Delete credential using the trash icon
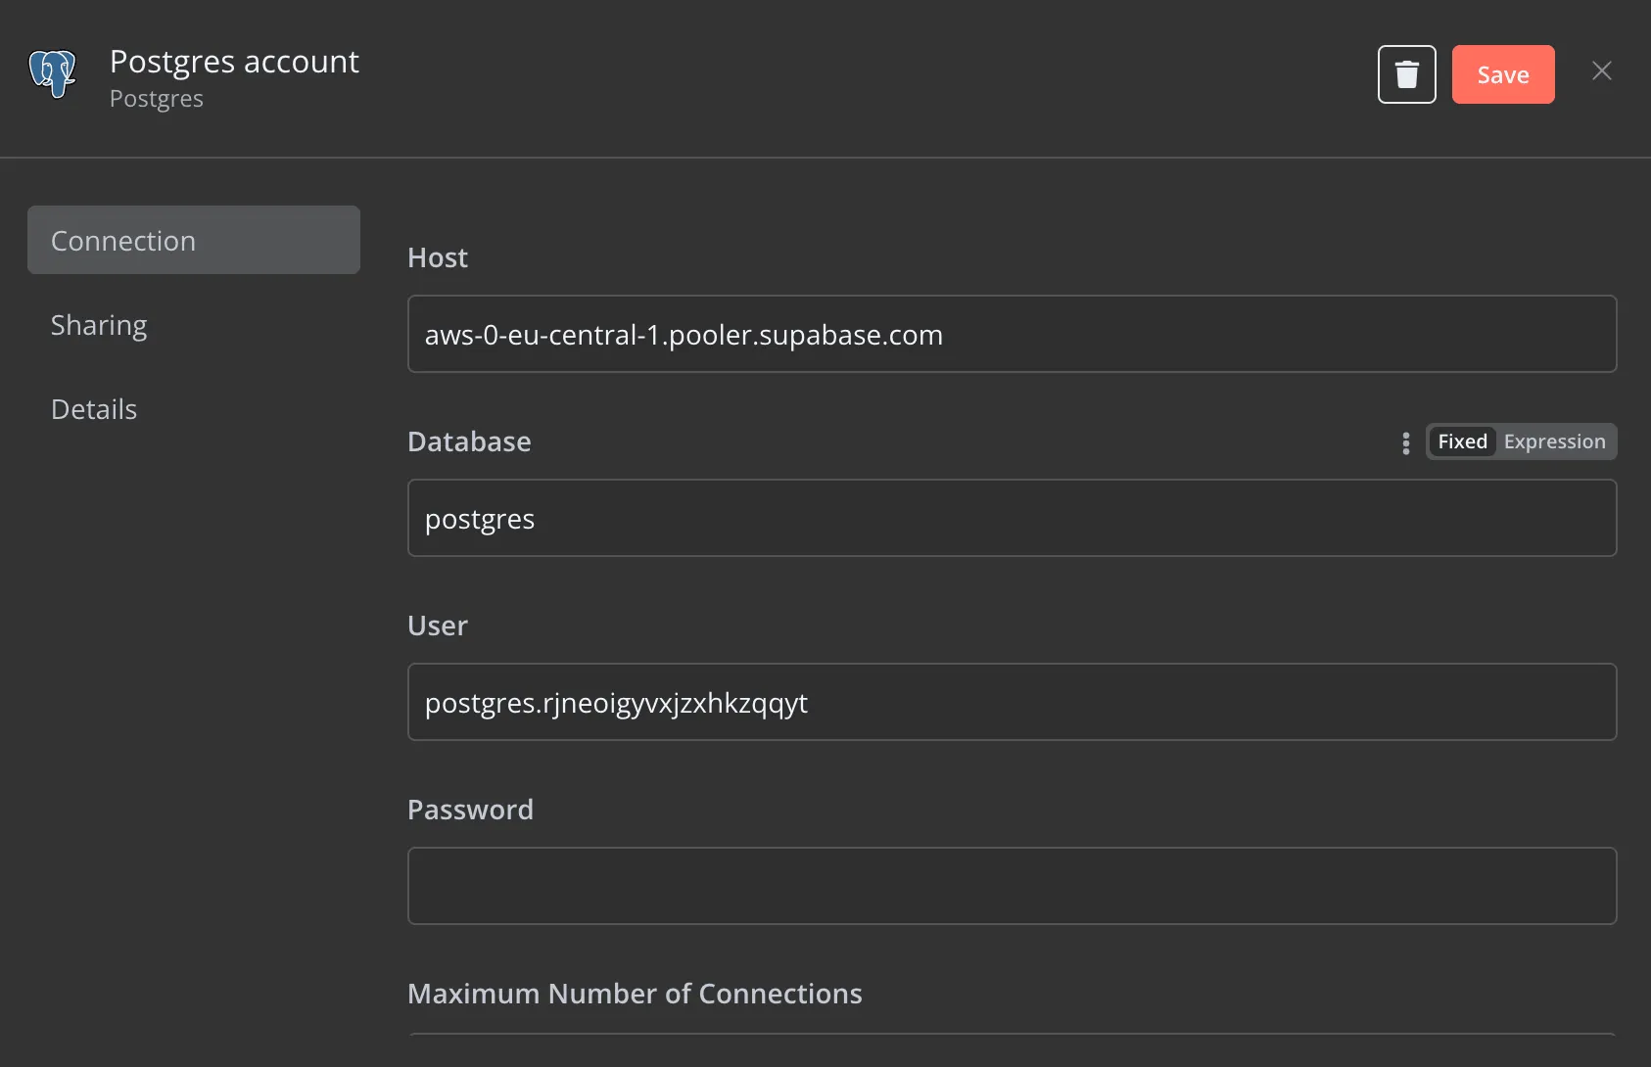This screenshot has height=1067, width=1651. [1406, 74]
